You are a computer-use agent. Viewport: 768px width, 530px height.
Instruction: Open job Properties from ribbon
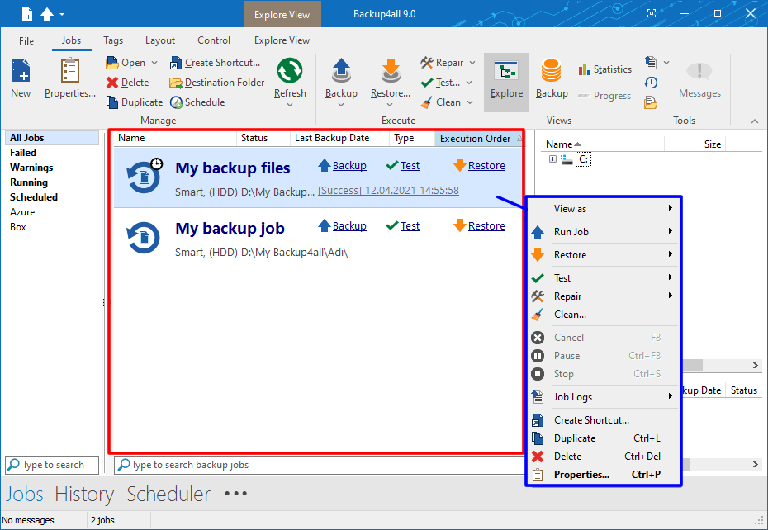[69, 78]
